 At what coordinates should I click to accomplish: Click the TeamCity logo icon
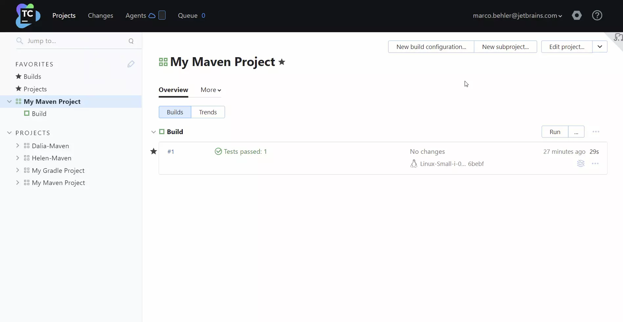[x=28, y=16]
